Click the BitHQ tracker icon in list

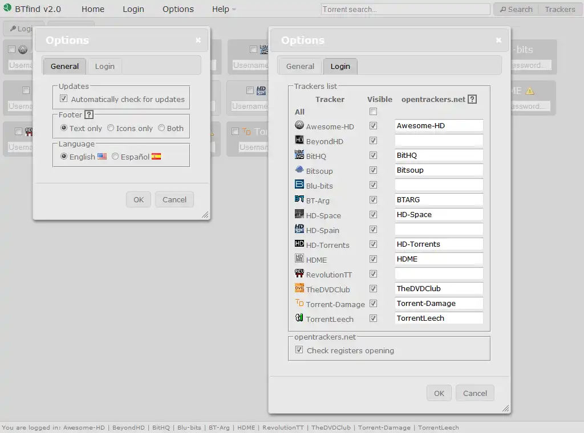[x=299, y=154]
